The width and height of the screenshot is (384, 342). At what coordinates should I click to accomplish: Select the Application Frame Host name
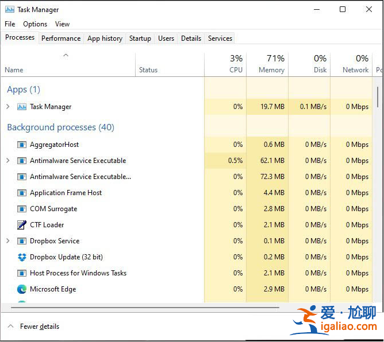(x=66, y=193)
